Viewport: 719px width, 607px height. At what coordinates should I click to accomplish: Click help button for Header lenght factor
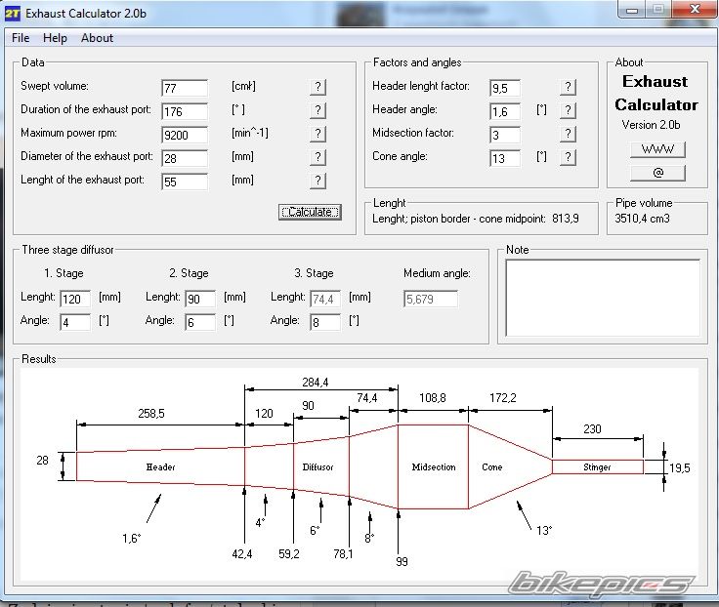click(568, 87)
